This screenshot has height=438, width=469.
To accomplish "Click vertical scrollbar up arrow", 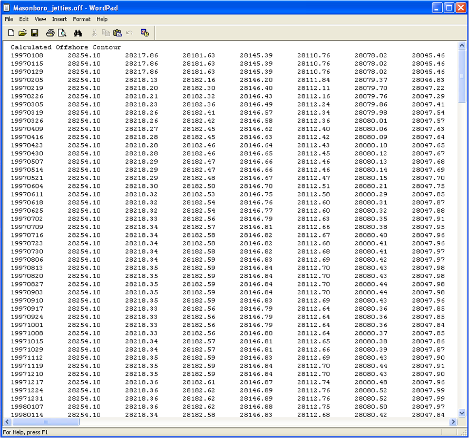I will [x=462, y=45].
